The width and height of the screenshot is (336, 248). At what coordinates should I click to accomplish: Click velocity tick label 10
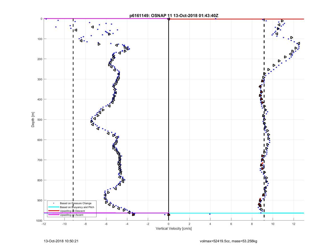(273, 224)
